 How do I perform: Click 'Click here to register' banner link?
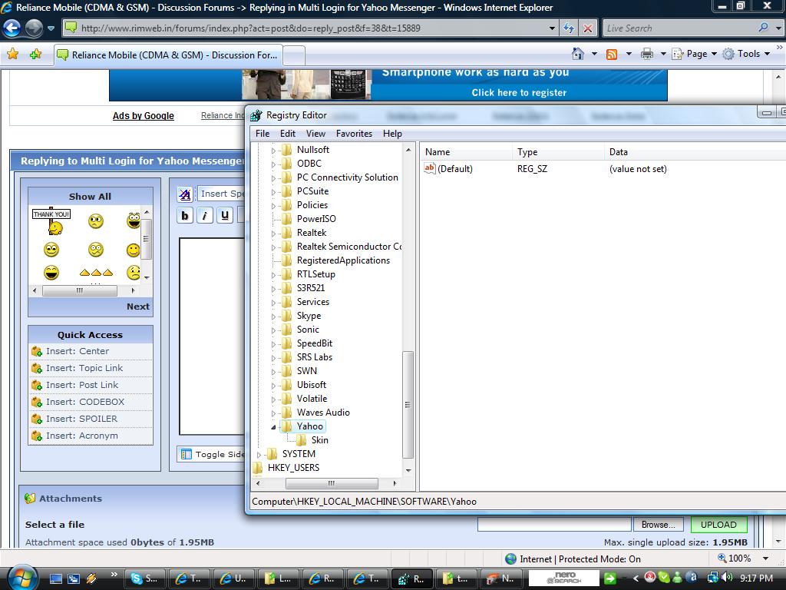519,92
